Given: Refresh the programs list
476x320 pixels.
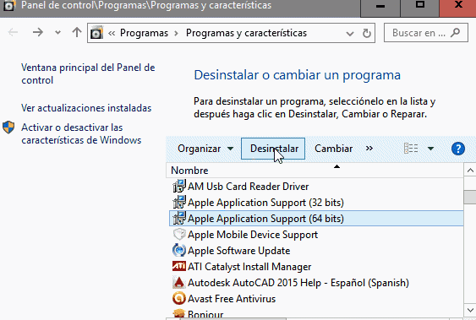Looking at the screenshot, I should pos(367,33).
